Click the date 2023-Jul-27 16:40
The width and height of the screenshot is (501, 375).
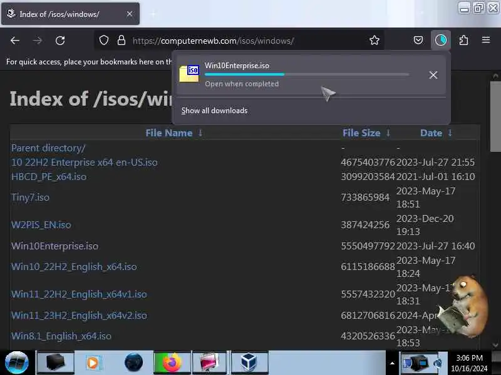435,246
